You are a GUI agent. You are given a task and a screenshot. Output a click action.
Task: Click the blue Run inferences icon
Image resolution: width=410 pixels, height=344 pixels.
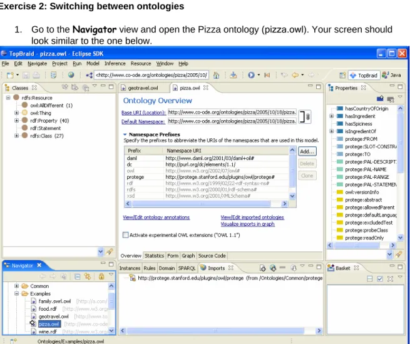coord(251,75)
